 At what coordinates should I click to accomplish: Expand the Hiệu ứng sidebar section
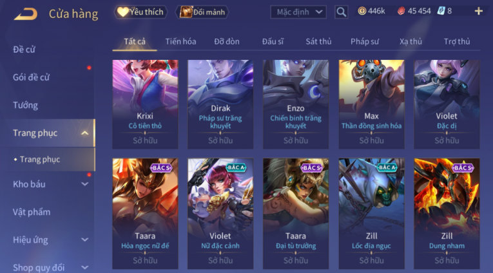(84, 240)
